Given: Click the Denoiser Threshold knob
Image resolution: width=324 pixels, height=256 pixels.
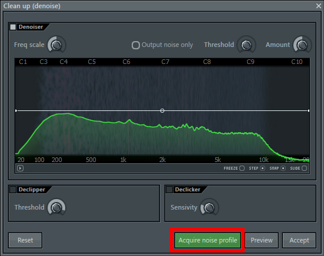Looking at the screenshot, I should pyautogui.click(x=246, y=45).
